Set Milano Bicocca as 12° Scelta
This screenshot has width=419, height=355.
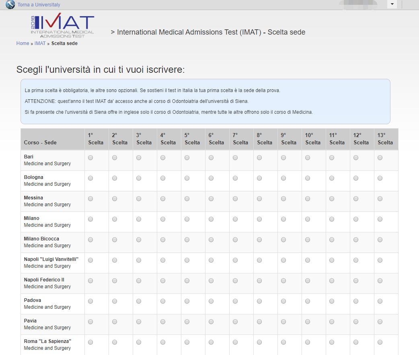coord(356,240)
